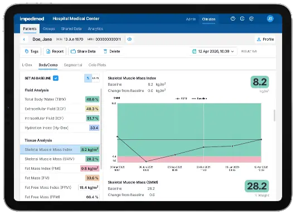Viewport: 296px width, 215px height.
Task: Click the Oct data point on chart
Action: (x=203, y=147)
